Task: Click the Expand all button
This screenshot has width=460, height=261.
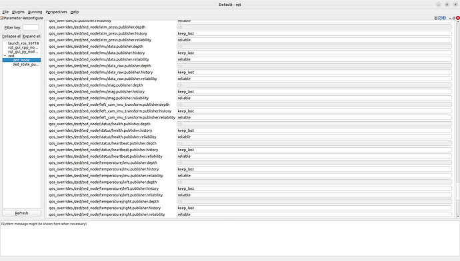Action: [32, 36]
